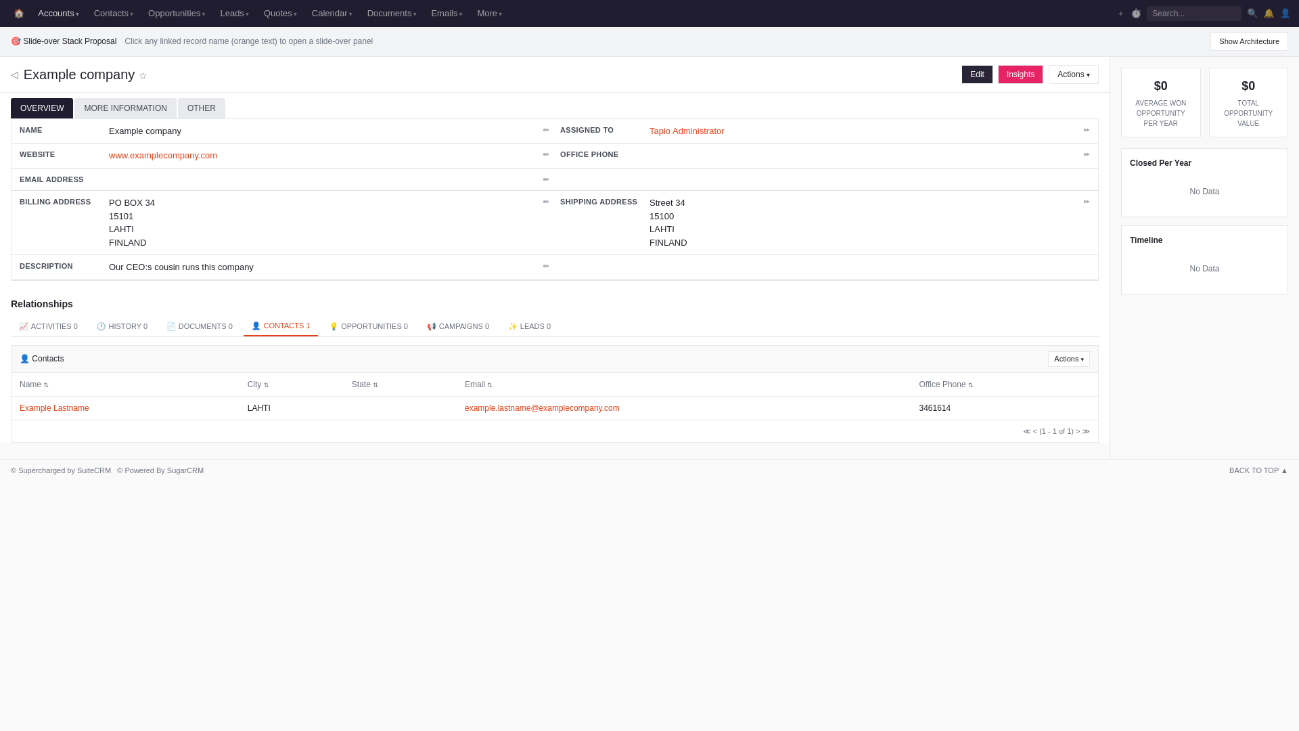Open the notifications bell icon
This screenshot has width=1299, height=731.
[x=1269, y=14]
